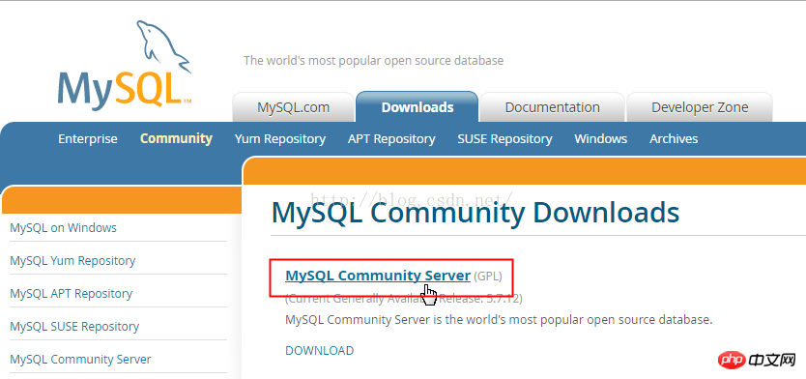Viewport: 806px width, 379px height.
Task: Click Windows in the navigation bar
Action: [x=600, y=139]
